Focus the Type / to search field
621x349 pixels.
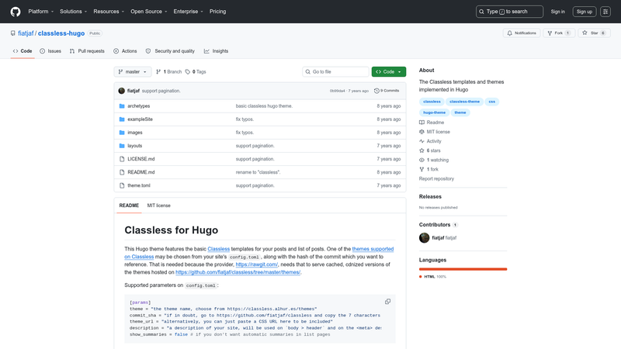click(509, 12)
